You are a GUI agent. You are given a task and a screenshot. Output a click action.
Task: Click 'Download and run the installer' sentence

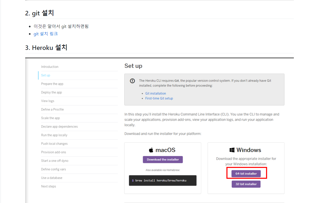point(163,134)
